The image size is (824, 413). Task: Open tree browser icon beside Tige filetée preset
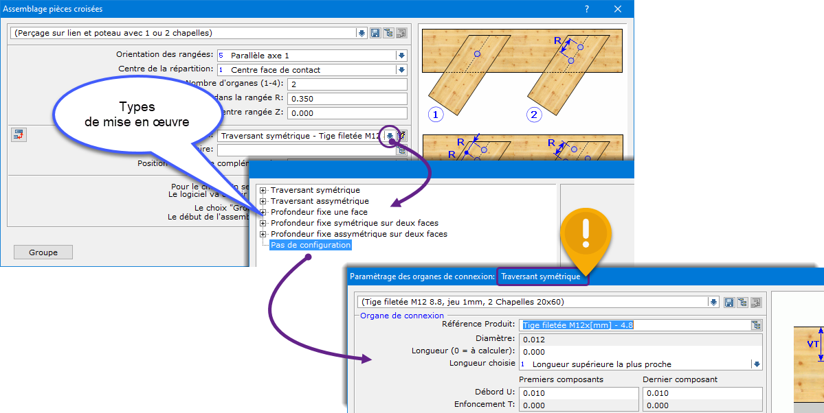pyautogui.click(x=743, y=302)
